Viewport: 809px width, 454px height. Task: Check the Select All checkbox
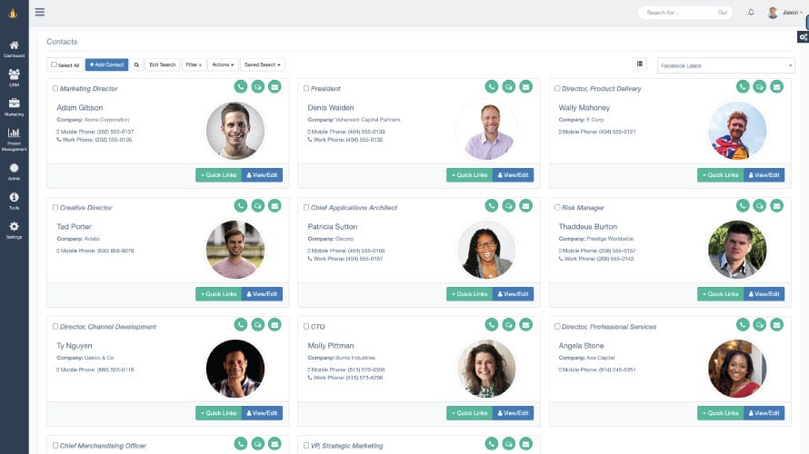[54, 65]
